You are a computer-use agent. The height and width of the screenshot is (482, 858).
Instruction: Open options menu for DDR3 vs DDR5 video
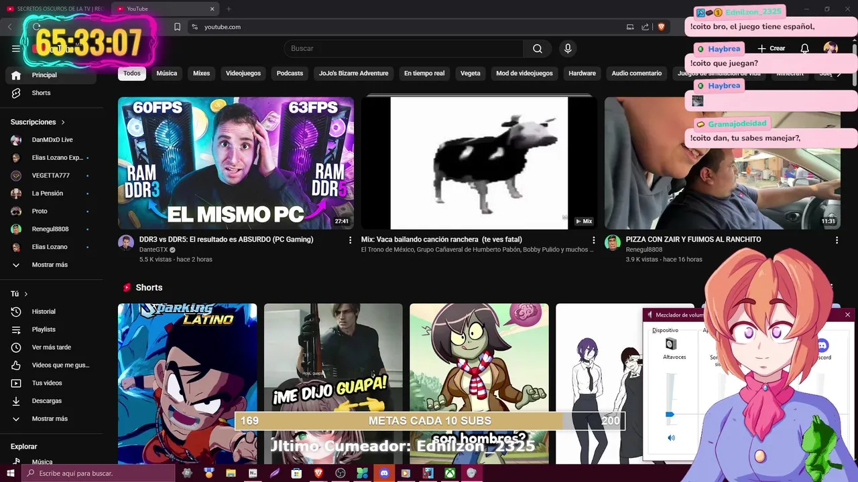click(350, 240)
